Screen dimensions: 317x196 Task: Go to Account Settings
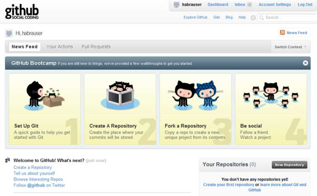[275, 5]
